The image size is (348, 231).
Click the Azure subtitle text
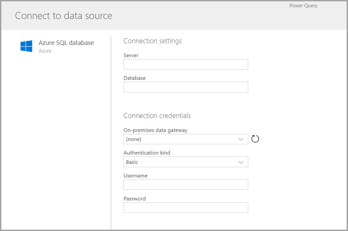(x=45, y=51)
